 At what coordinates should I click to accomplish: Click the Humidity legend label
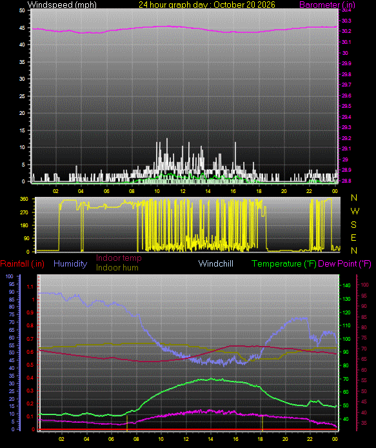(x=70, y=263)
